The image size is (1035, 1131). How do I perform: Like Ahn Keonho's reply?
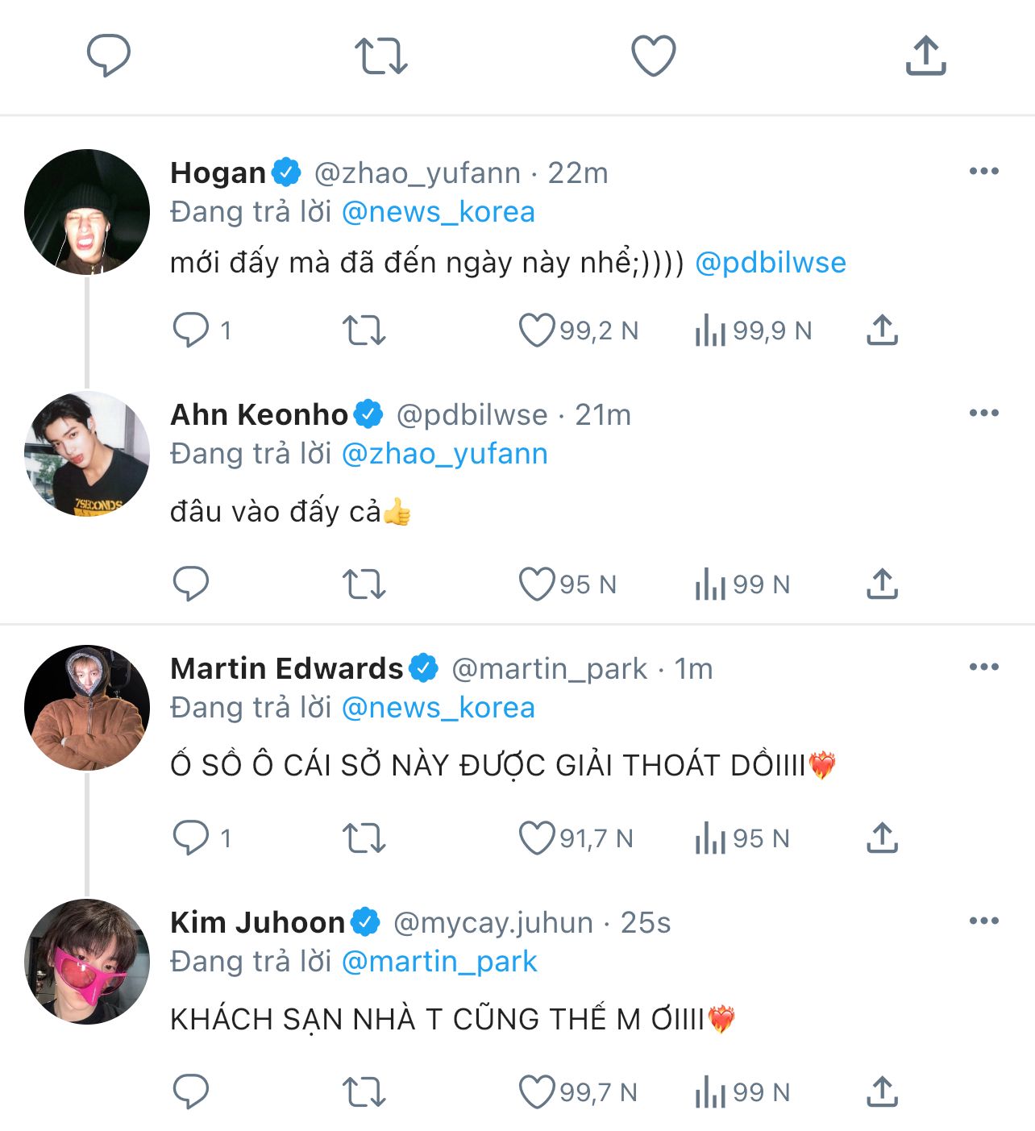click(537, 584)
